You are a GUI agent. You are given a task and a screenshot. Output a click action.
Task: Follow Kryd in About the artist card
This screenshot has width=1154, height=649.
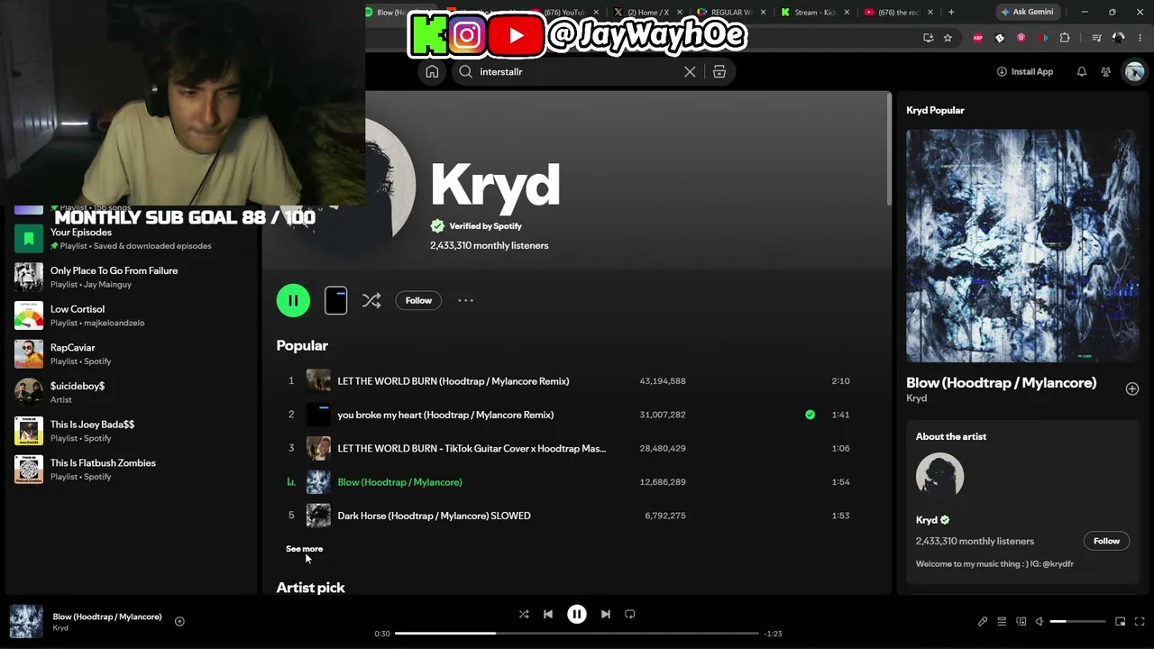(x=1106, y=541)
